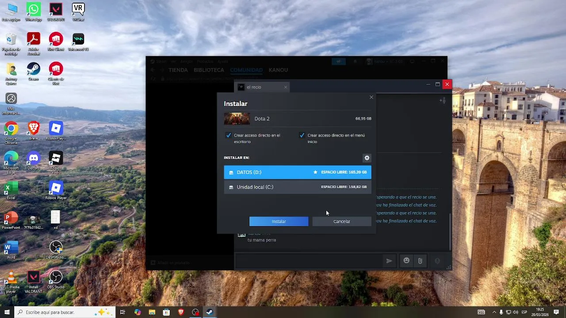Image resolution: width=566 pixels, height=318 pixels.
Task: Dismiss the dialog with Cancelar
Action: point(342,221)
